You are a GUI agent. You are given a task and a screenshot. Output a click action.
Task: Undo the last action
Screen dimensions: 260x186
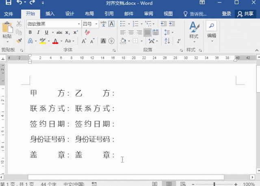(19, 2)
